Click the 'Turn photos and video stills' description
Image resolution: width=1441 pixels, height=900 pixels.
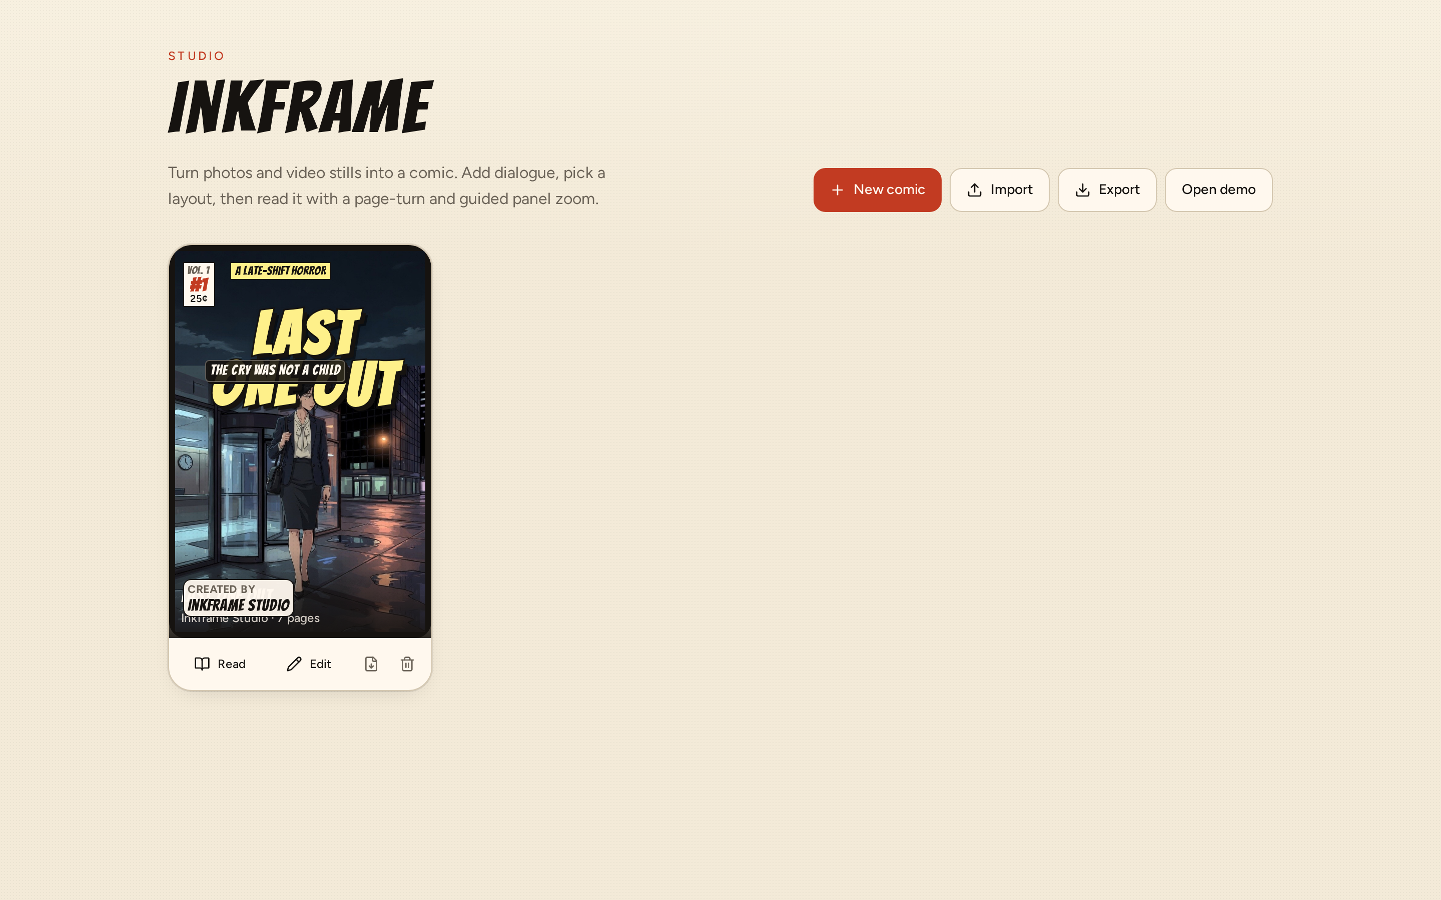point(386,185)
